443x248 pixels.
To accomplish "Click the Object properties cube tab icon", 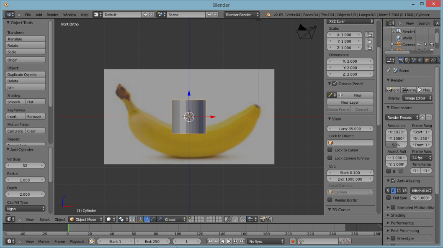I will click(x=427, y=60).
